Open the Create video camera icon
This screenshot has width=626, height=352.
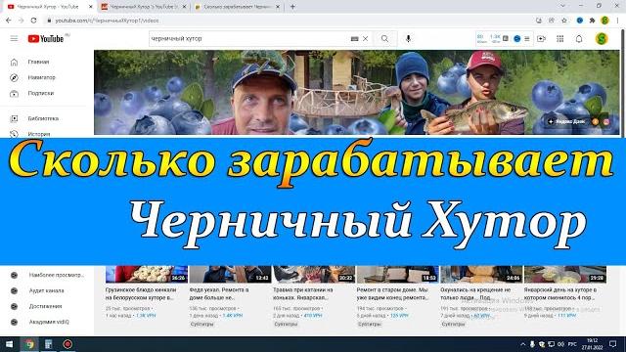coord(541,39)
